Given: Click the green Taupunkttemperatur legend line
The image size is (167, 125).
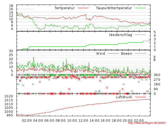Looking at the screenshot, I should click(x=140, y=8).
